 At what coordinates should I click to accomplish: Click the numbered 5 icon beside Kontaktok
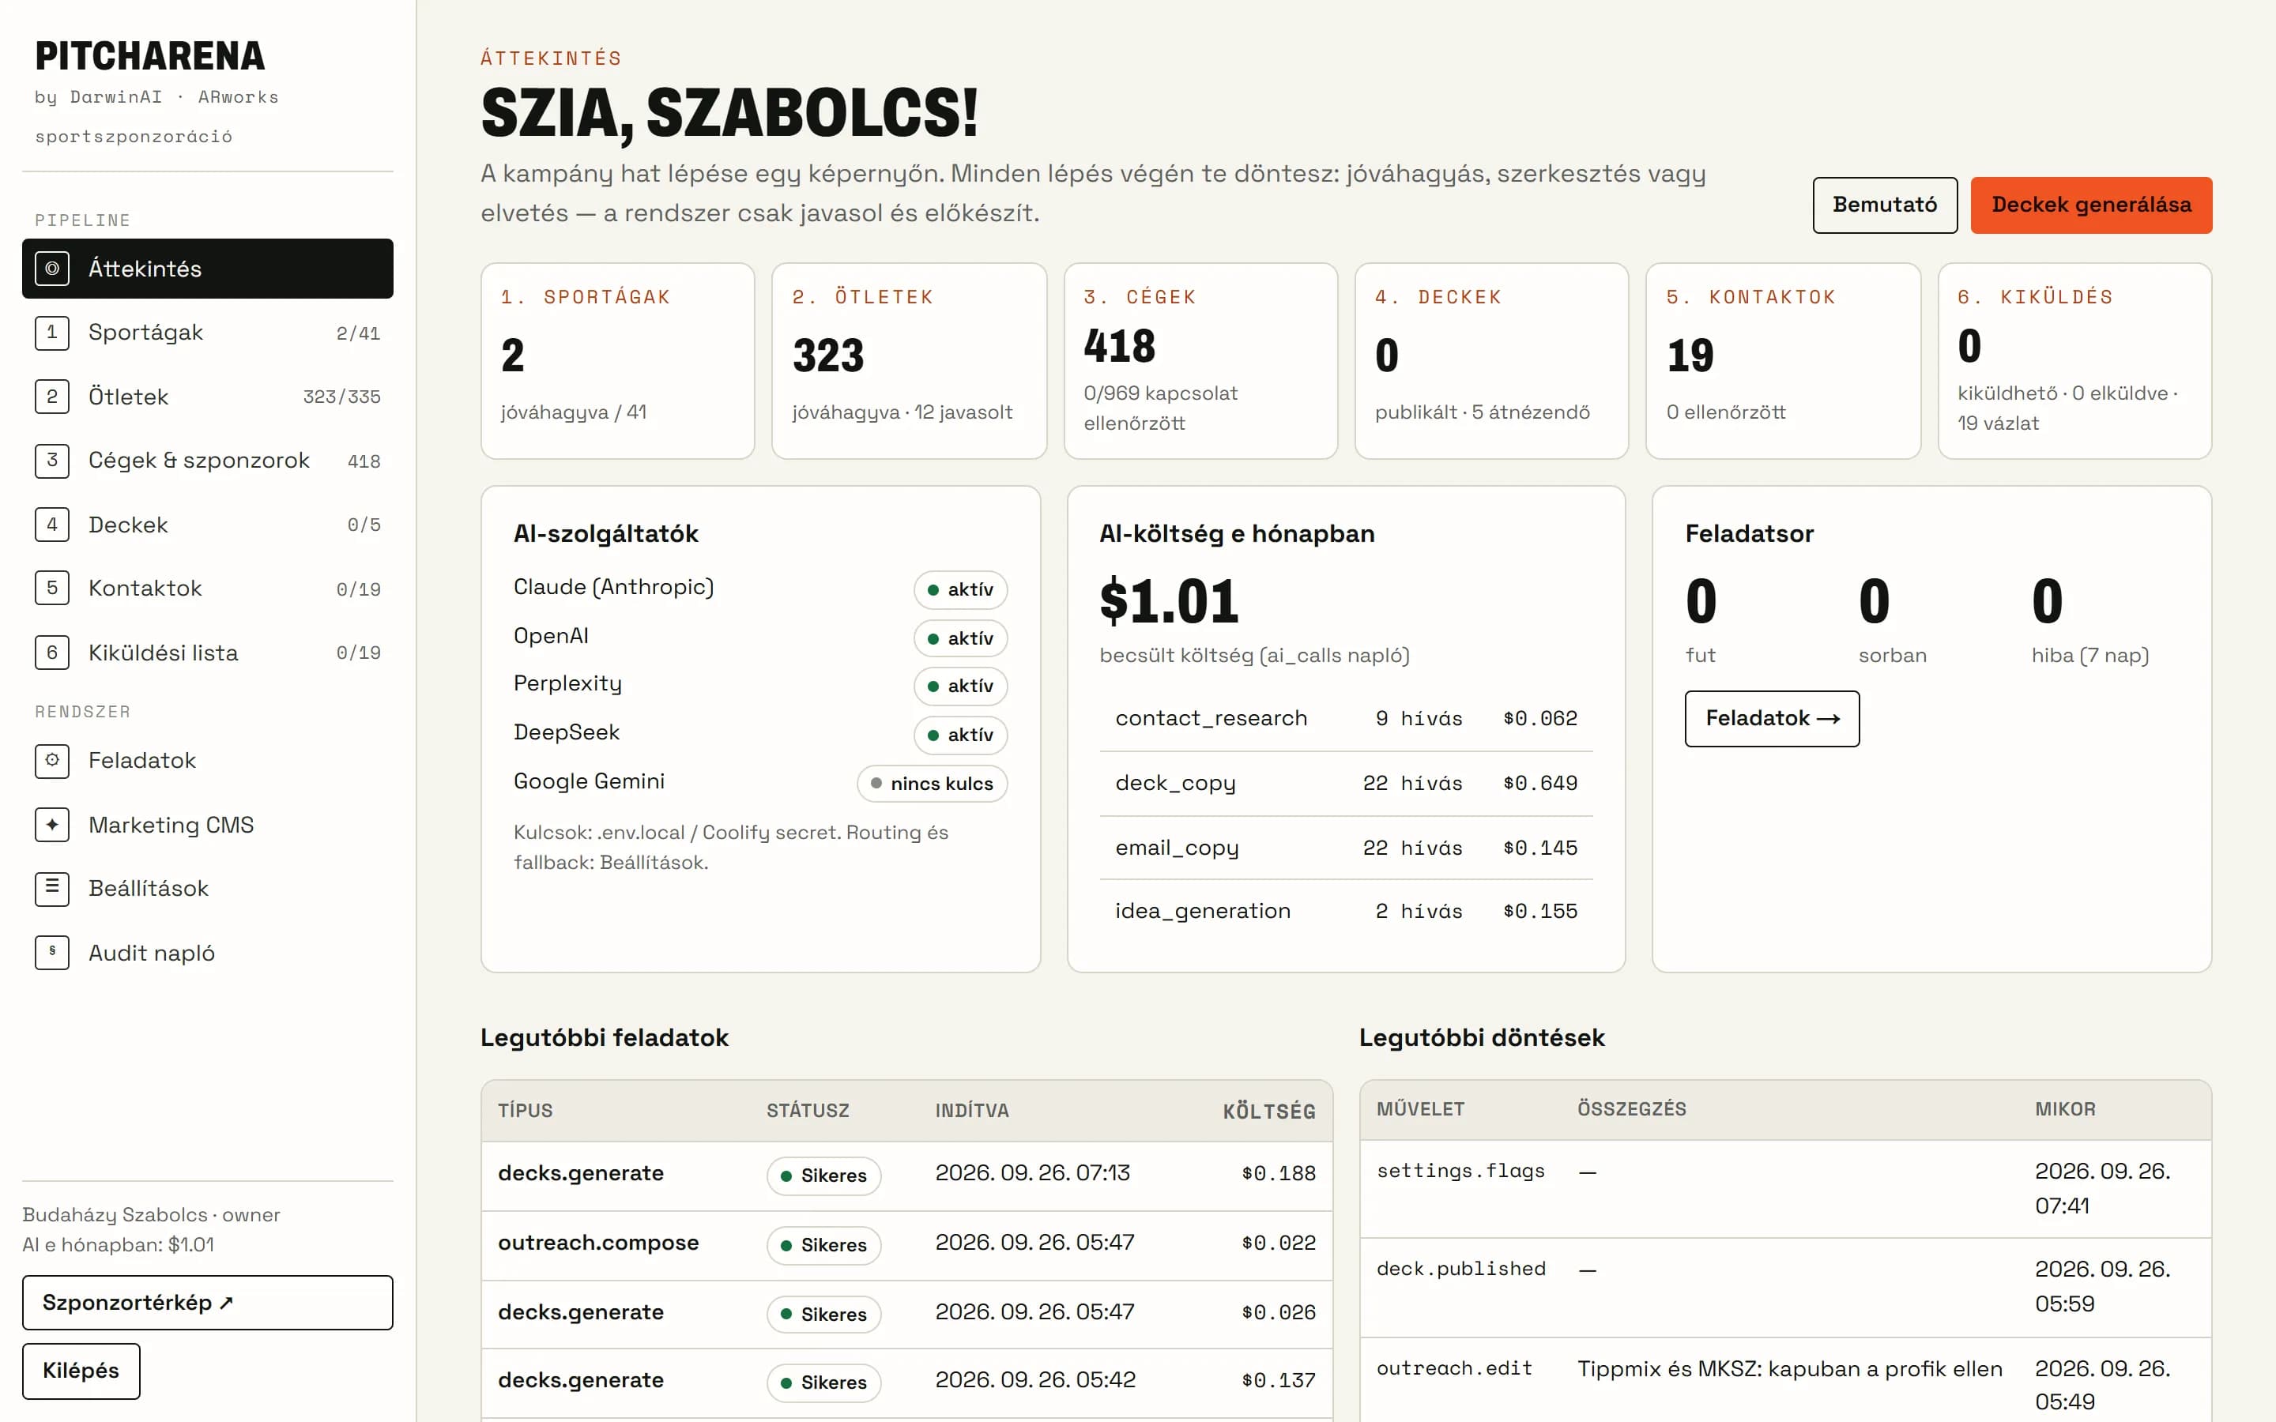point(51,589)
